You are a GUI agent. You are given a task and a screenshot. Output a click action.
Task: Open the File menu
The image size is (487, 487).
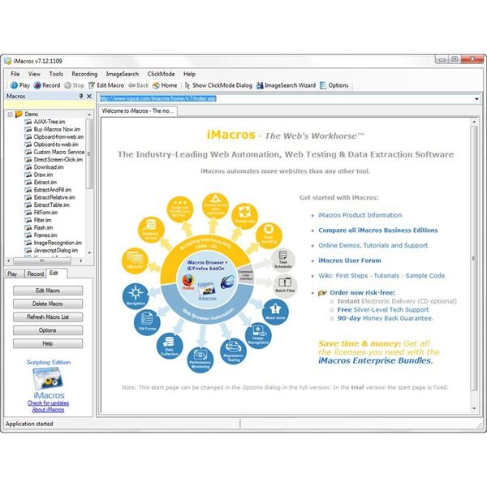coord(15,74)
